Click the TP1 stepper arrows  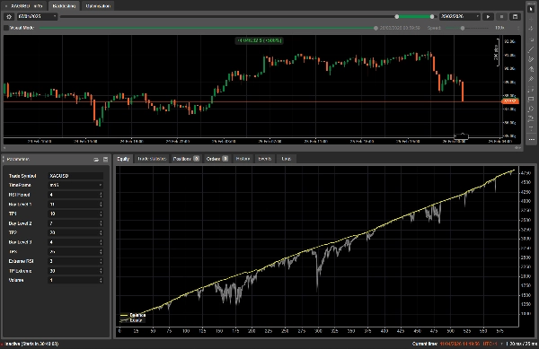(101, 214)
